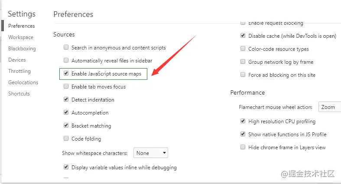The height and width of the screenshot is (184, 341).
Task: Enable search in anonymous and content scripts
Action: [66, 47]
